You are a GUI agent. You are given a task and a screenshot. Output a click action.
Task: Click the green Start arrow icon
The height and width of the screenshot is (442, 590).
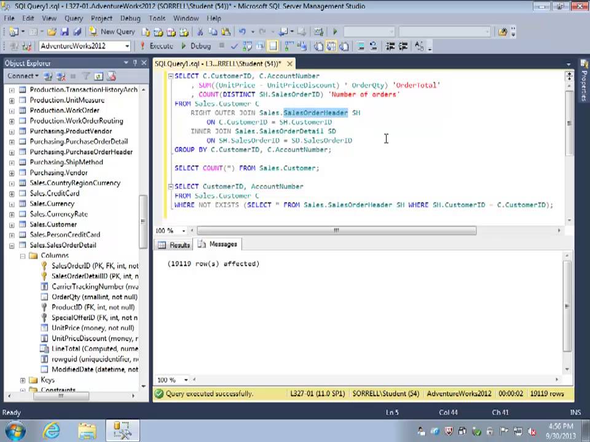click(335, 32)
